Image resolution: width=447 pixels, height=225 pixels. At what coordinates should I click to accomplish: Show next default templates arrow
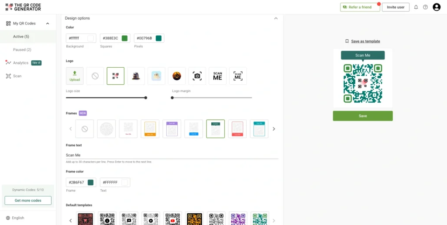(x=274, y=221)
